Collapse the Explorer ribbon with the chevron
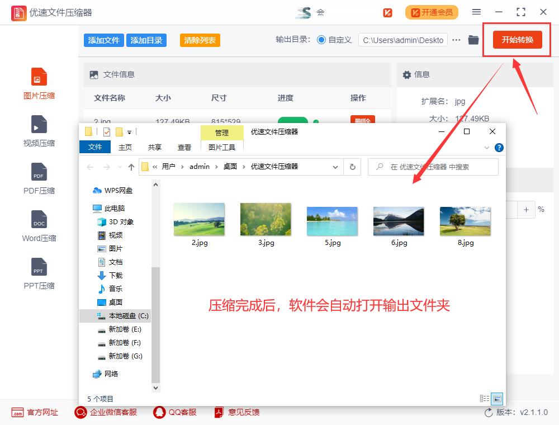 click(x=486, y=148)
